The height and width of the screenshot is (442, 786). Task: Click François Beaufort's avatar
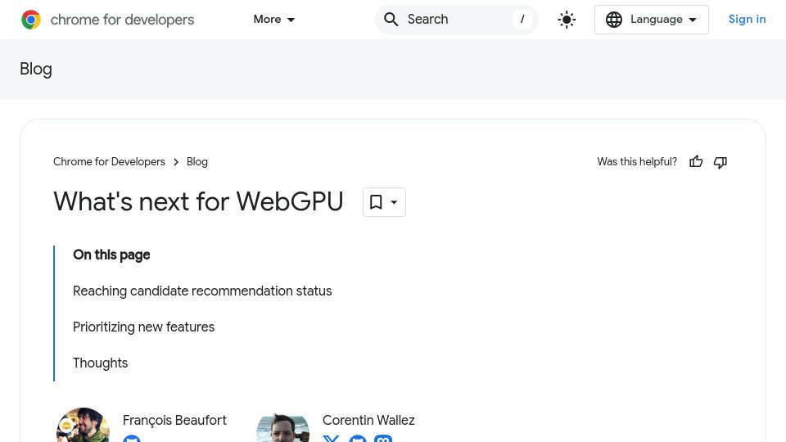(x=83, y=425)
